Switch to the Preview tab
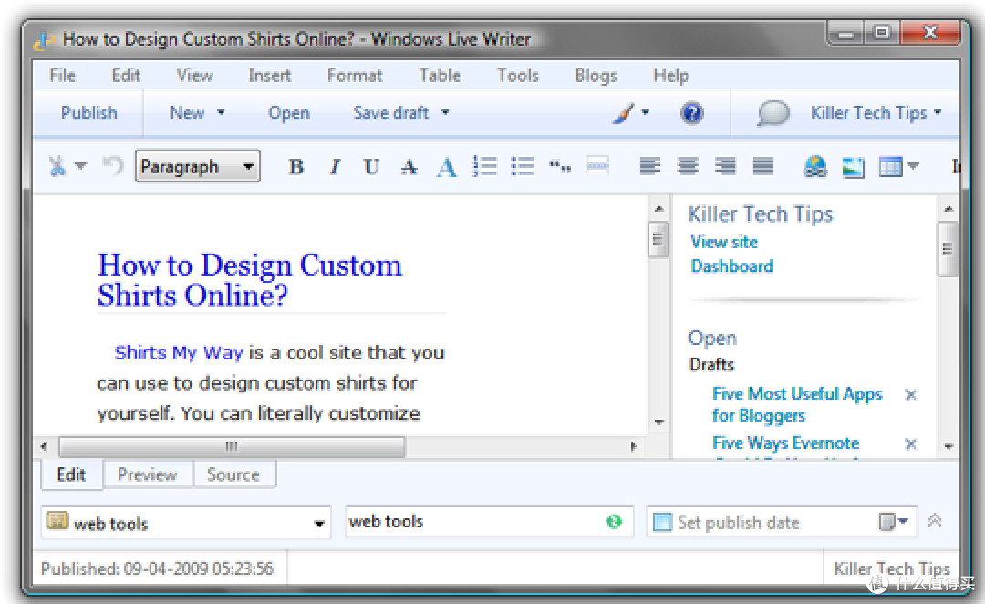The height and width of the screenshot is (604, 985). point(147,474)
